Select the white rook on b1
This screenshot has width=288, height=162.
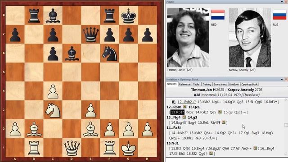tap(34, 148)
